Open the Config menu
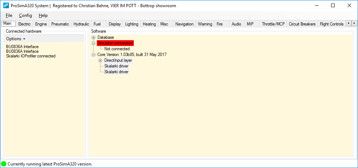The image size is (358, 168). 25,15
